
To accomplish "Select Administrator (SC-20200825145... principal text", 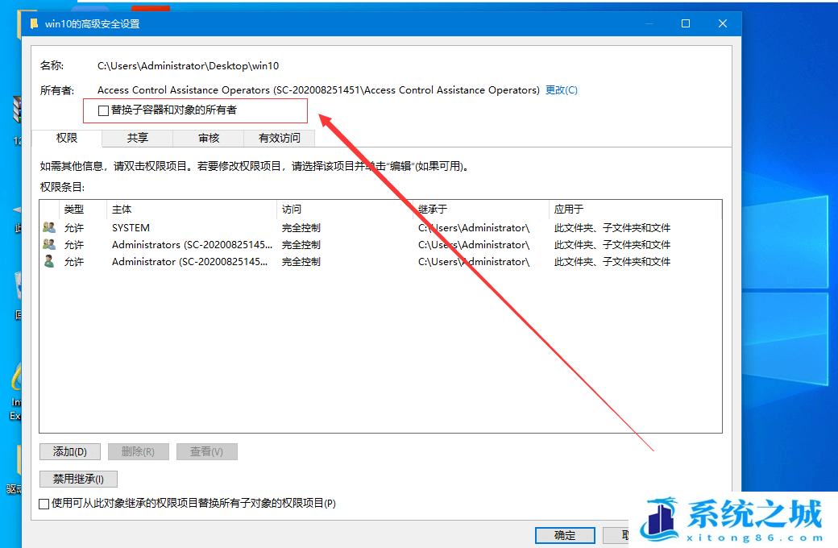I will tap(189, 262).
